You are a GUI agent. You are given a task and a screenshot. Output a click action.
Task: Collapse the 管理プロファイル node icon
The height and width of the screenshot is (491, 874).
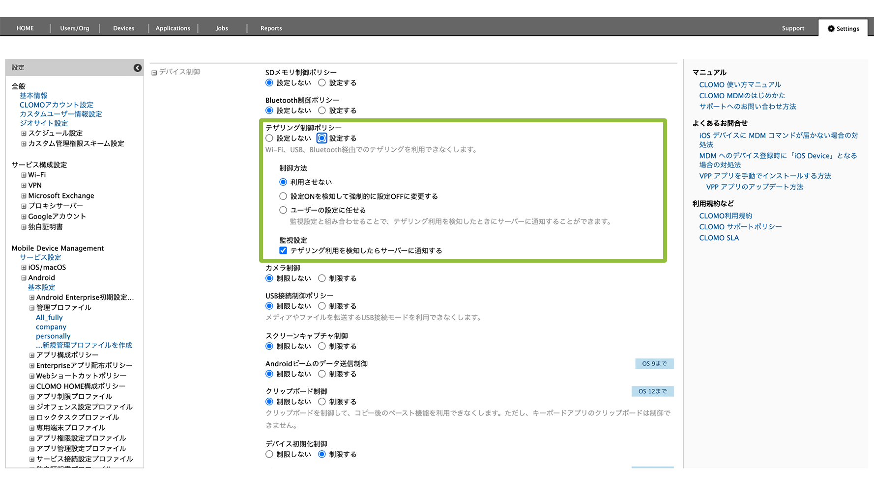(x=31, y=308)
